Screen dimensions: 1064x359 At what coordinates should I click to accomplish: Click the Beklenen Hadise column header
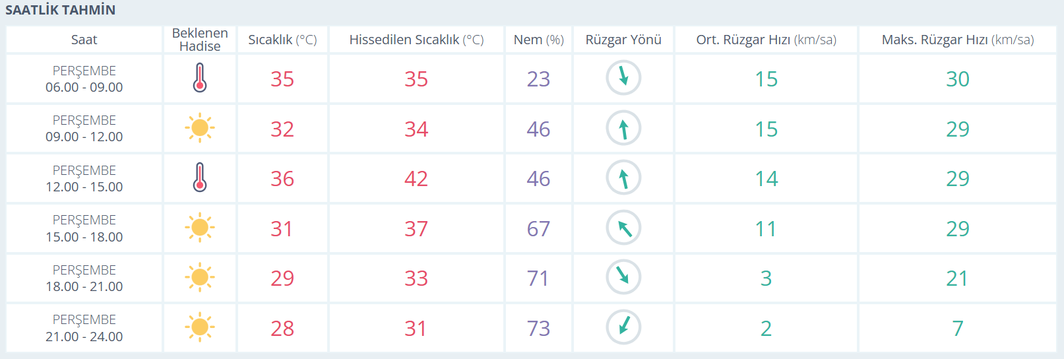[200, 40]
